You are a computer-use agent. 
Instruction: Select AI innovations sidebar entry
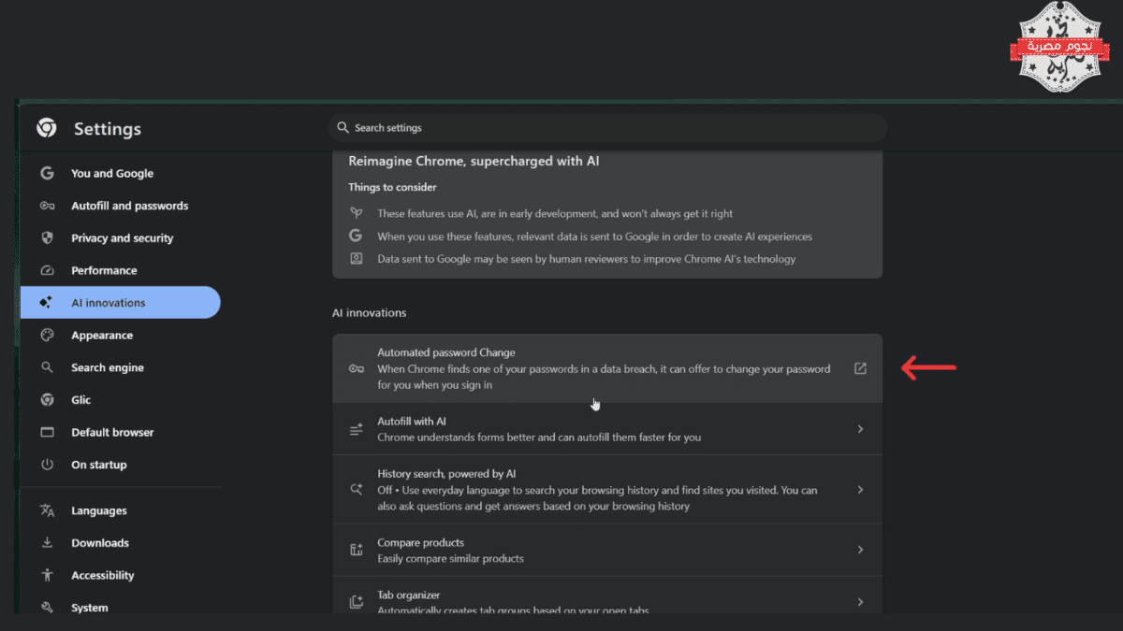[121, 303]
